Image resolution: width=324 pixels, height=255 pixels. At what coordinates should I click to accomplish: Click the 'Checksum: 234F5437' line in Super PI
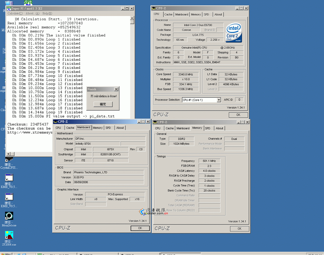[x=28, y=124]
